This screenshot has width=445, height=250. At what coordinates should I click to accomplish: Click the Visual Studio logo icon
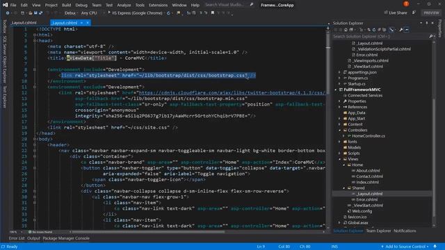(x=5, y=5)
